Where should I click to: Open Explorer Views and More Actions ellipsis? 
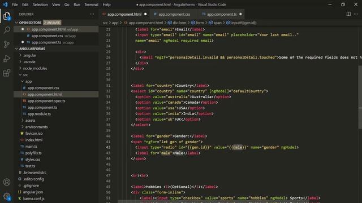pos(92,14)
